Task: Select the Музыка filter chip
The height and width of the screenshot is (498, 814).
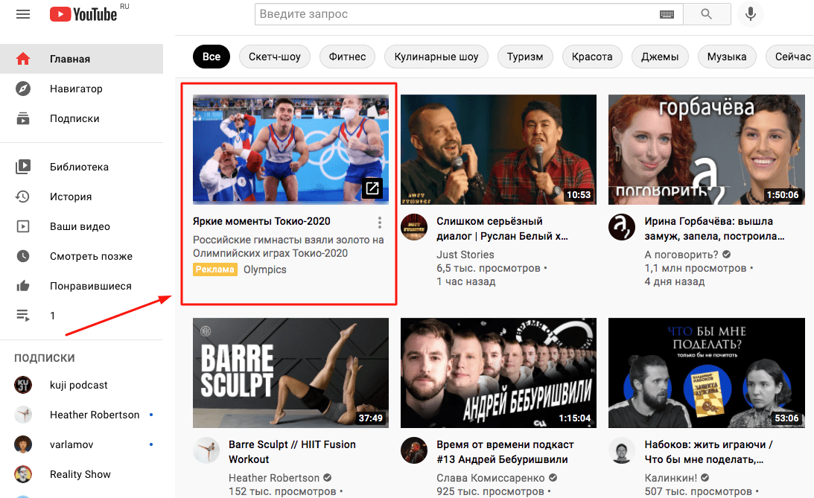Action: [x=726, y=57]
